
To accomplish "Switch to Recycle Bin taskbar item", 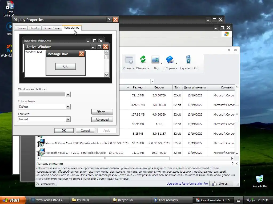I will tap(131, 200).
